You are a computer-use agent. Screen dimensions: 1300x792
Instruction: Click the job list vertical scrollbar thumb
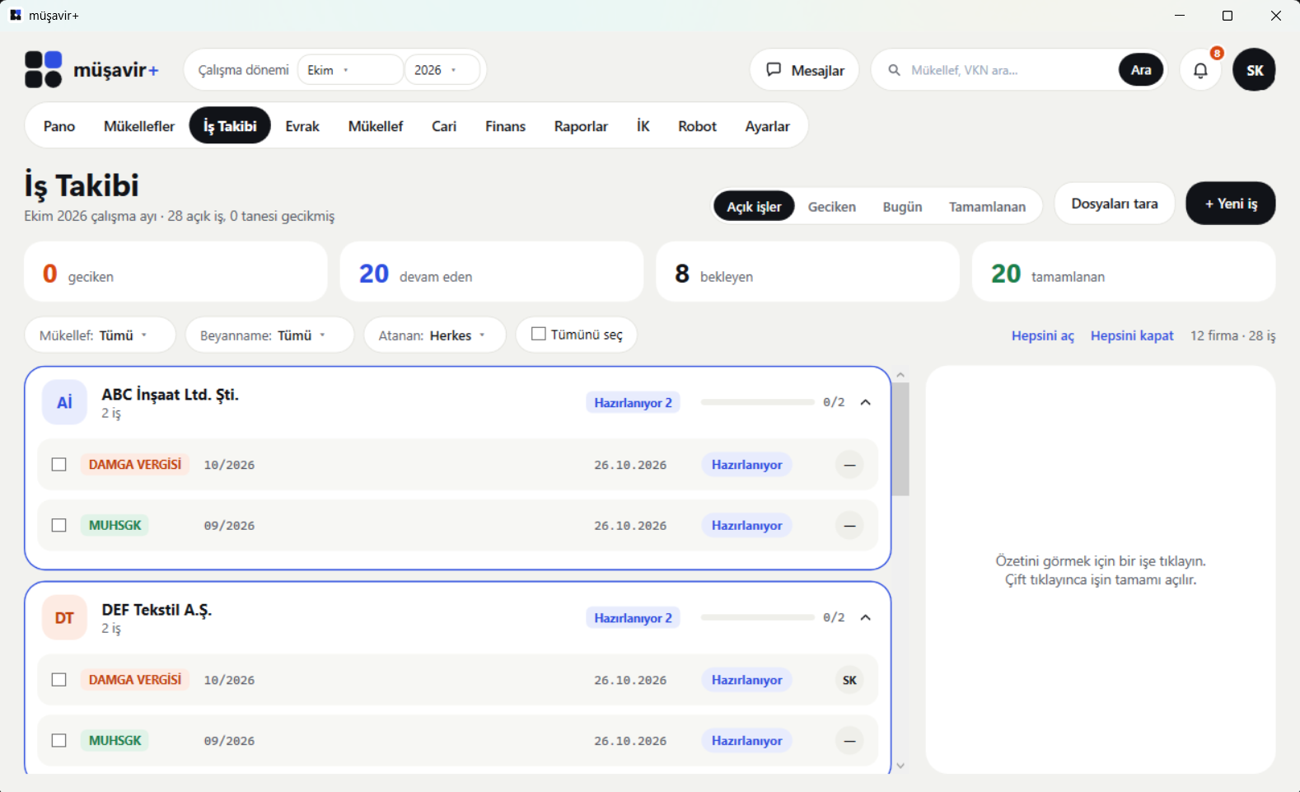pos(900,439)
